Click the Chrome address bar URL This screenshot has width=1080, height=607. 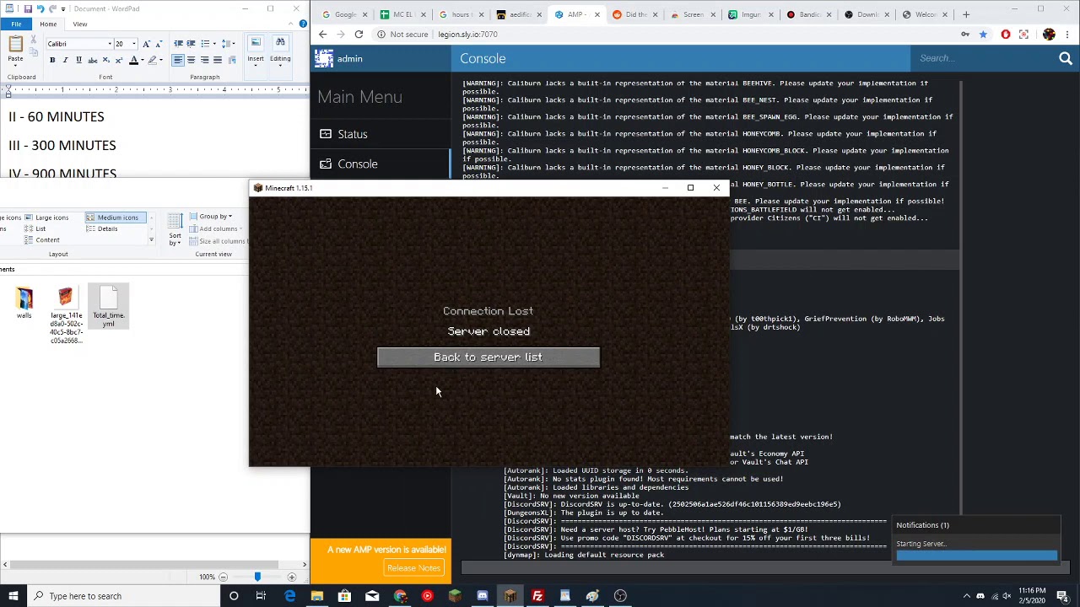(467, 35)
